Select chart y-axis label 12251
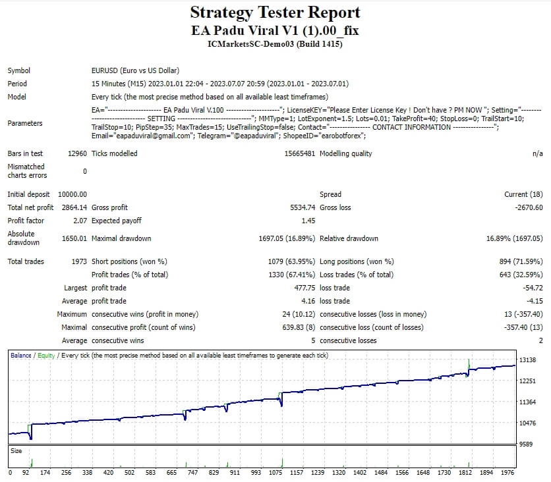Image resolution: width=551 pixels, height=482 pixels. (527, 381)
